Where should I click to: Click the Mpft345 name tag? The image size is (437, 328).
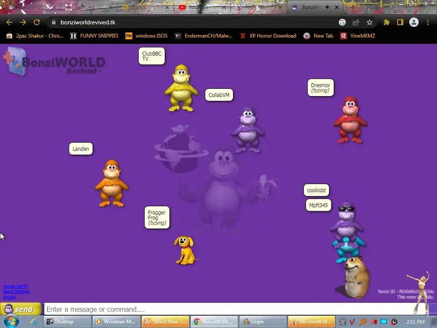318,205
